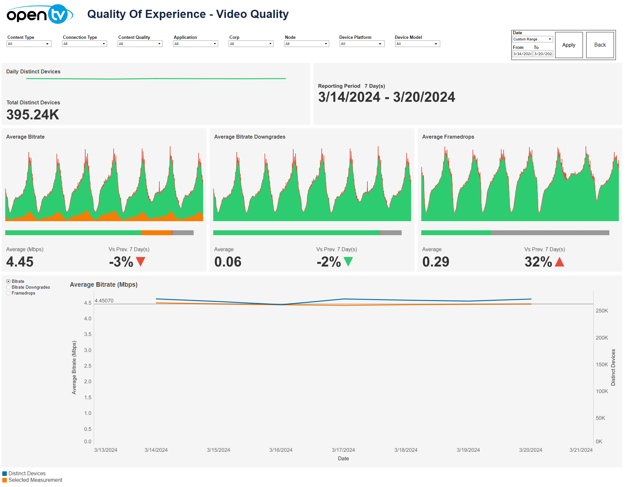Click the 0.29 average framedrops value
This screenshot has width=627, height=487.
pos(436,262)
